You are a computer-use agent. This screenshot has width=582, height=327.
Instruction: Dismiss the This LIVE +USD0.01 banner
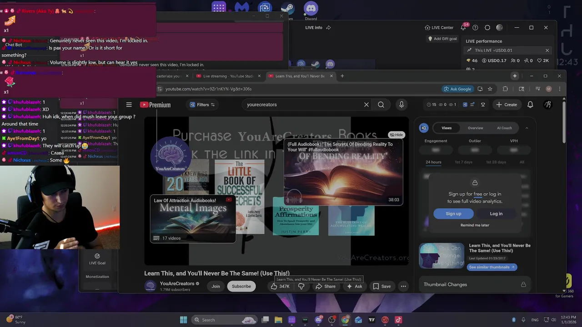547,50
